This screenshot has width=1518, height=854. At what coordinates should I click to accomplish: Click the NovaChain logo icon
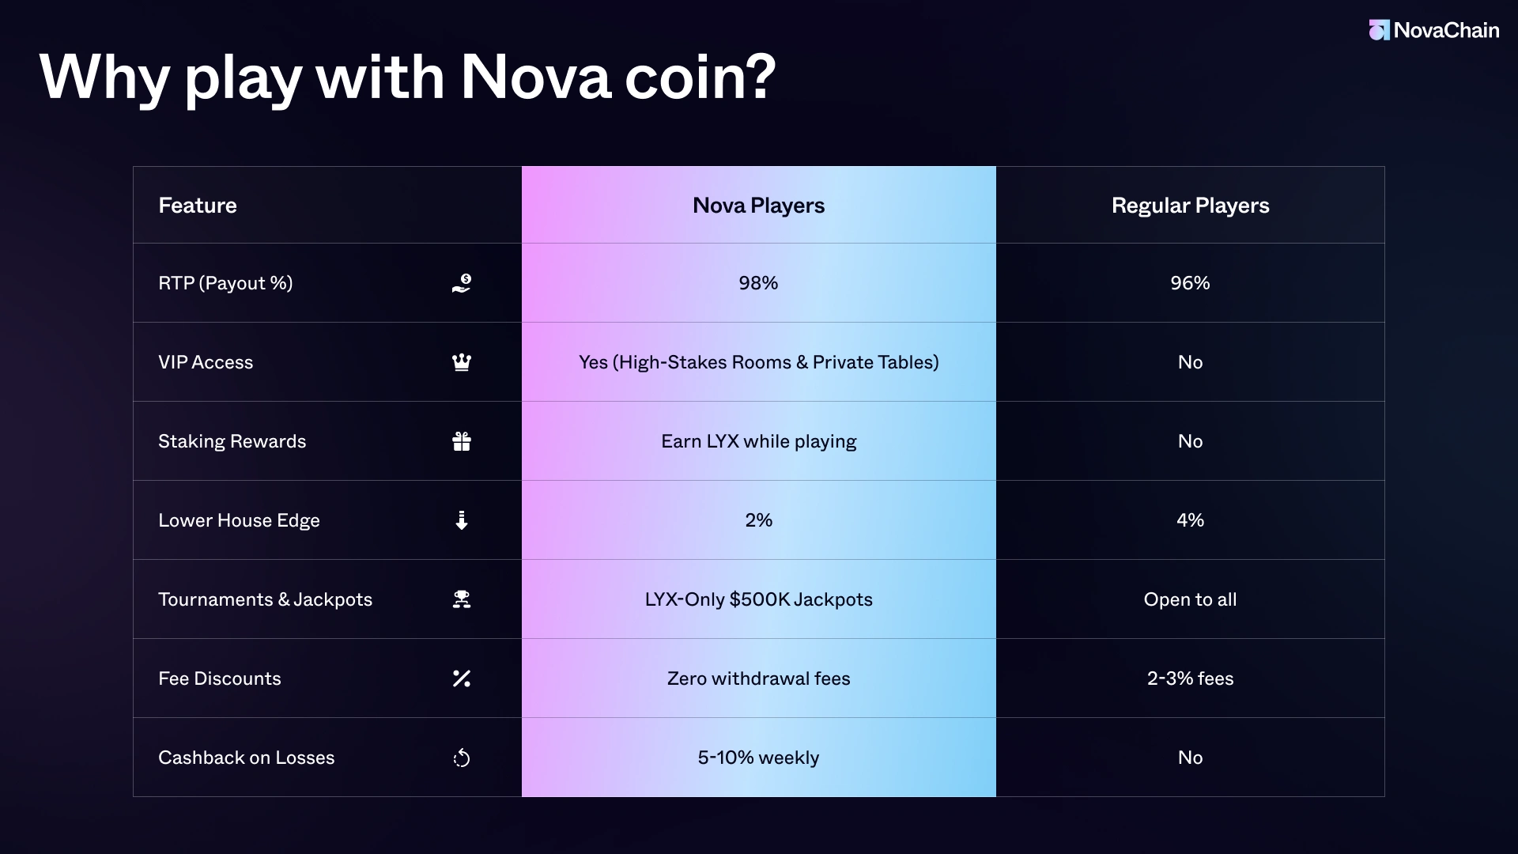coord(1379,30)
